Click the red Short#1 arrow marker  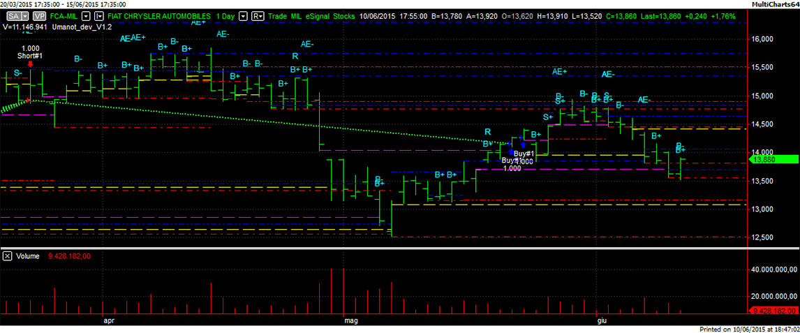(x=30, y=64)
